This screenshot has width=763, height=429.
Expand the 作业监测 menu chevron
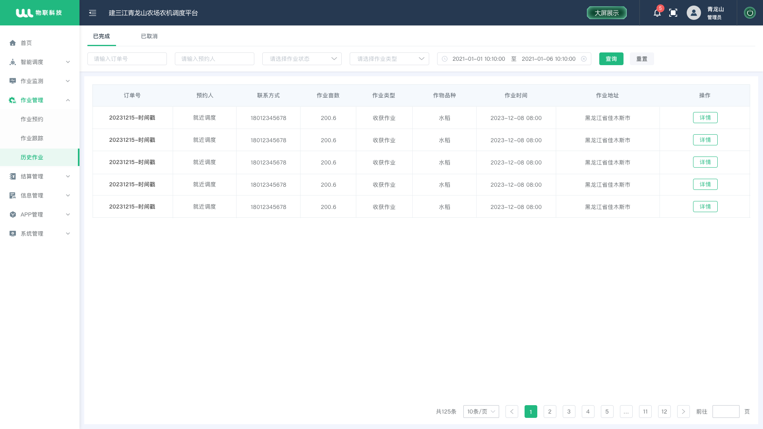(68, 81)
